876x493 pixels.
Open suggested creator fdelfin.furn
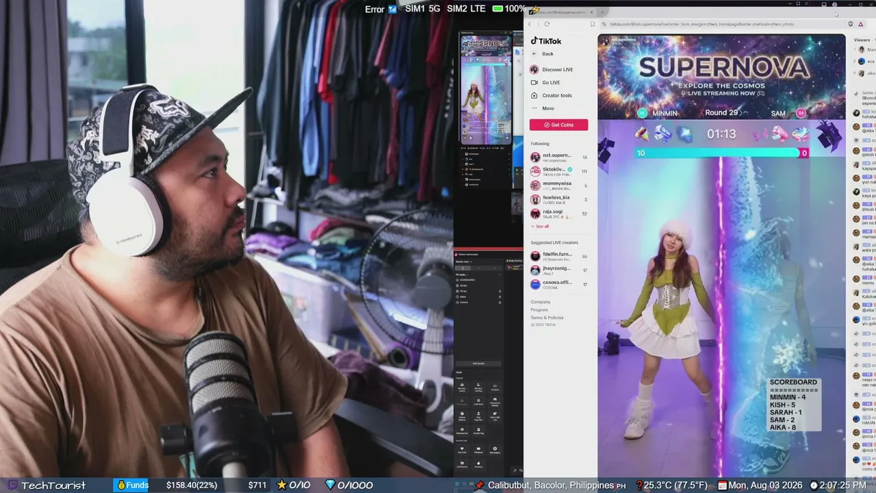pos(558,256)
